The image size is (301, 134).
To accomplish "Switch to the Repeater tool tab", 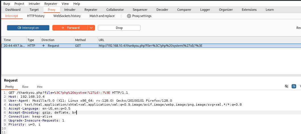I will tap(91, 10).
